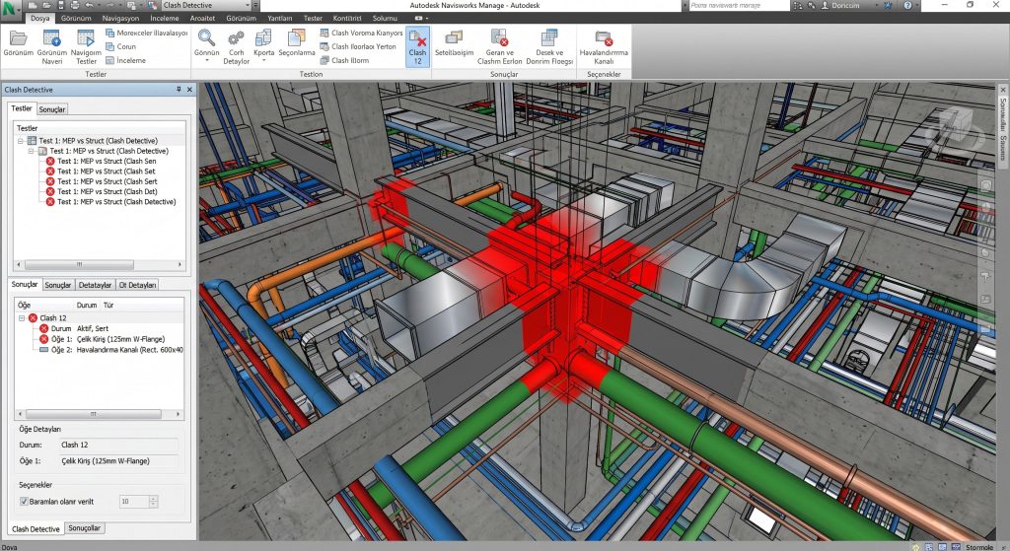Click the Undo arrow in quick access toolbar
The image size is (1010, 551).
[90, 5]
